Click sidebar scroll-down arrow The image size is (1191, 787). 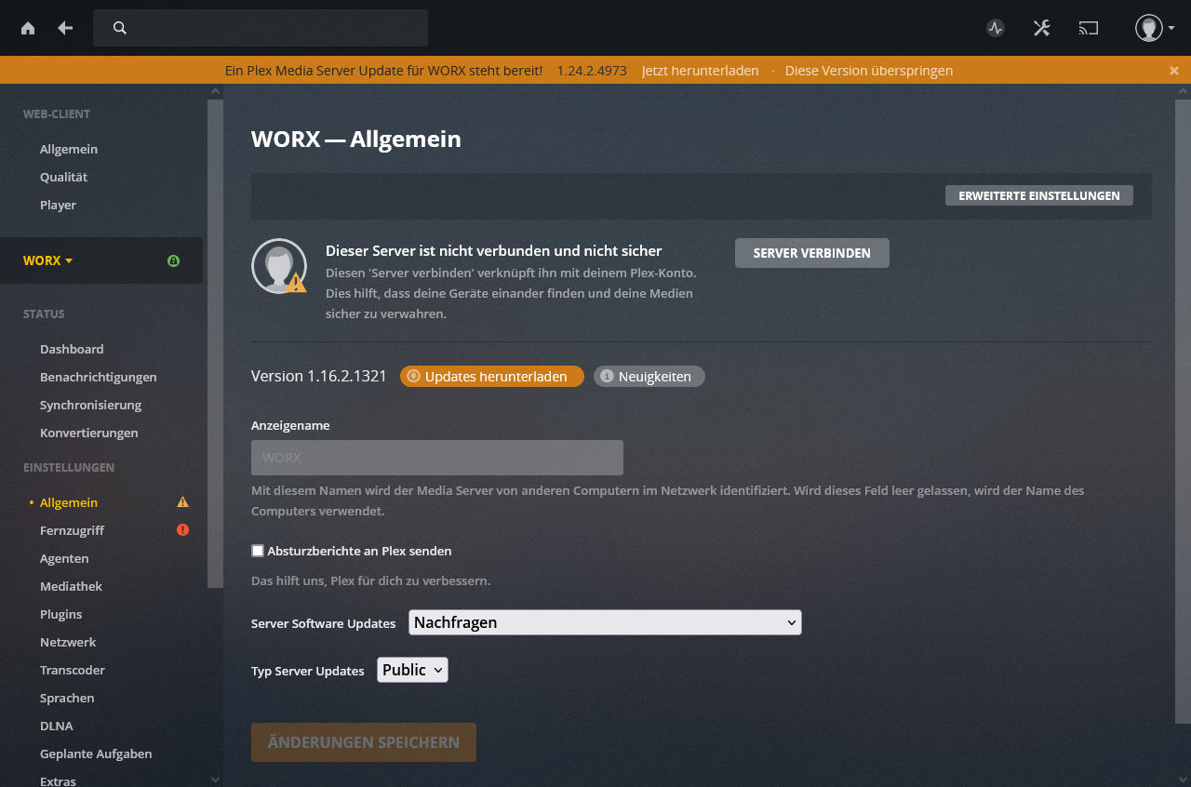215,780
